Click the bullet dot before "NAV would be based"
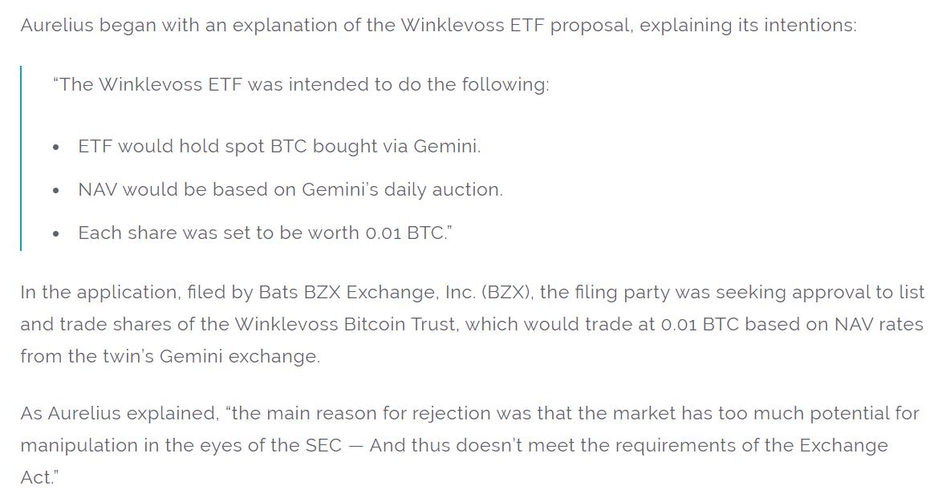Image resolution: width=946 pixels, height=498 pixels. click(x=55, y=191)
